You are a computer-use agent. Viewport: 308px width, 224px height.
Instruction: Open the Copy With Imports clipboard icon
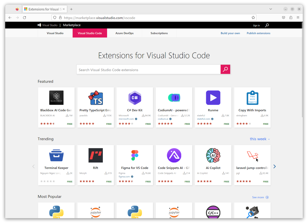[x=252, y=98]
